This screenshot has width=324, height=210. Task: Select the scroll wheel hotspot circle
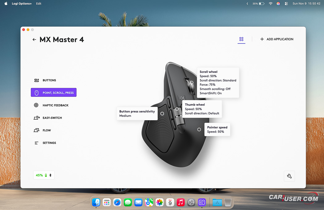pyautogui.click(x=192, y=82)
